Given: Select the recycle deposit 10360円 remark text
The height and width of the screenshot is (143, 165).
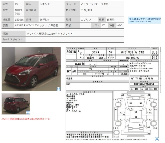Looking at the screenshot, I should pos(50,34).
